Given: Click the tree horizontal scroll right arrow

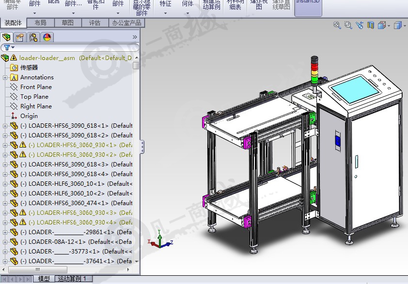Looking at the screenshot, I should (128, 269).
